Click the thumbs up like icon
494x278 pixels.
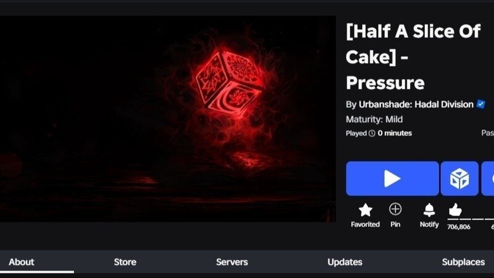(x=455, y=209)
